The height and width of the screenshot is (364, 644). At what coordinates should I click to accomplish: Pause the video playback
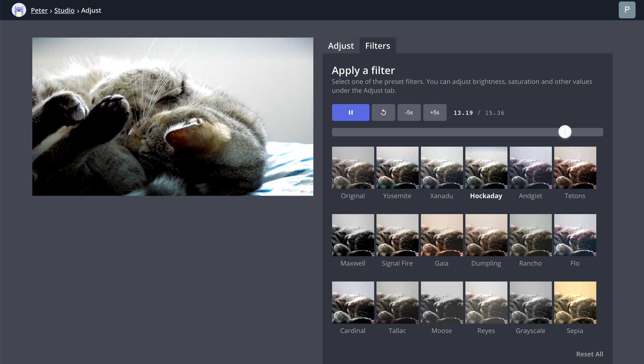tap(350, 113)
